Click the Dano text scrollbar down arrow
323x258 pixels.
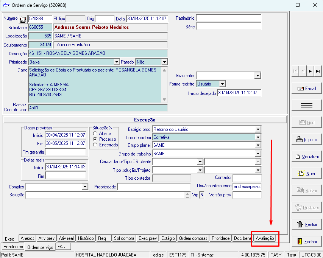[164, 99]
